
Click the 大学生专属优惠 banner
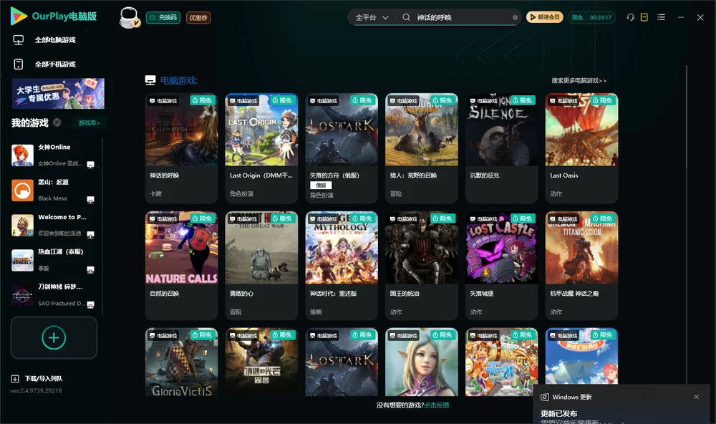pos(58,94)
